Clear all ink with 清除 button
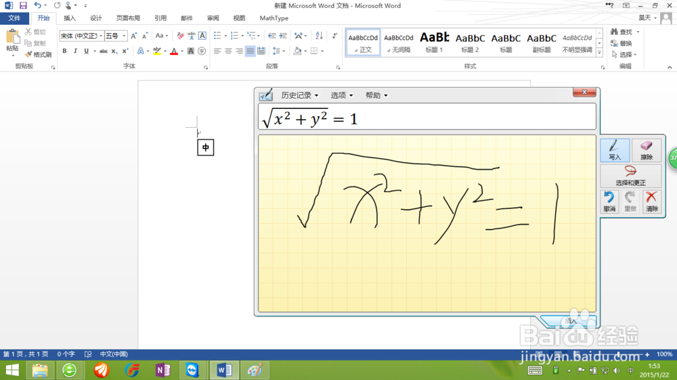 (x=651, y=201)
